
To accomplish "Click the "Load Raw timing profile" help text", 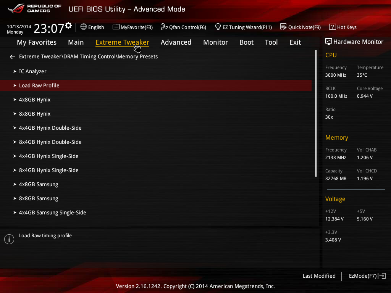I will 45,236.
